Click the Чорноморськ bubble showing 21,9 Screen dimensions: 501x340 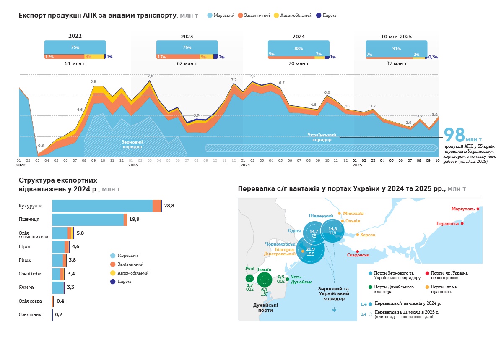(x=310, y=250)
